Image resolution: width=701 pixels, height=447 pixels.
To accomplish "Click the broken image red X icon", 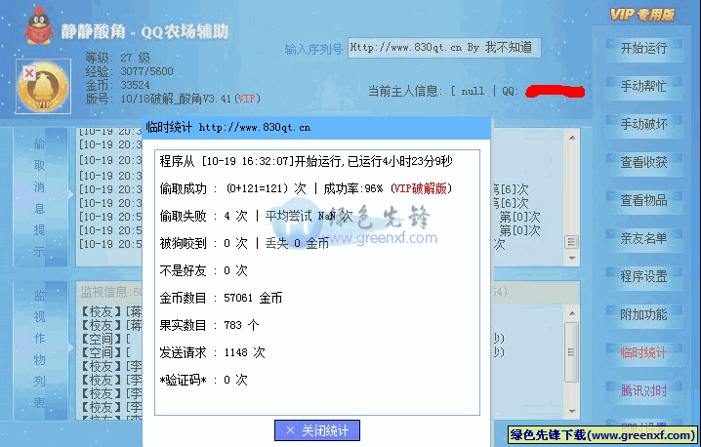I will [x=29, y=73].
